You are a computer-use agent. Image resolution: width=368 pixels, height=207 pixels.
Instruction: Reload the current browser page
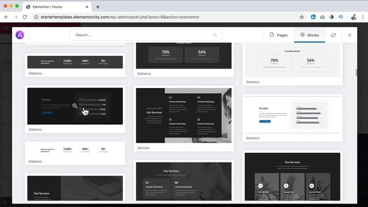click(x=25, y=17)
